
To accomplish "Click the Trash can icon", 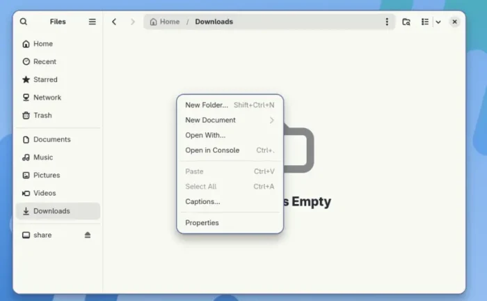I will (x=26, y=116).
